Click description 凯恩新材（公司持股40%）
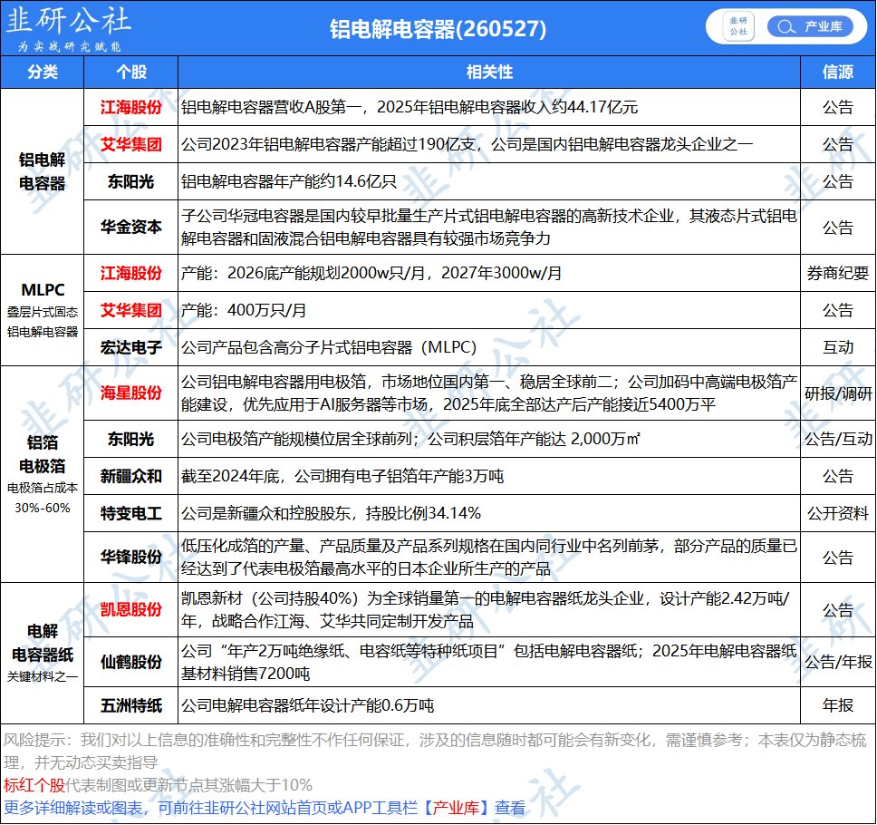This screenshot has height=825, width=877. [486, 609]
